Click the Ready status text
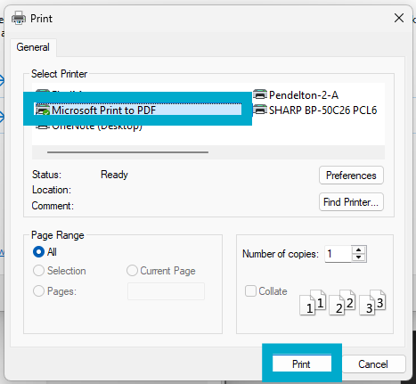This screenshot has height=384, width=416. coord(114,175)
